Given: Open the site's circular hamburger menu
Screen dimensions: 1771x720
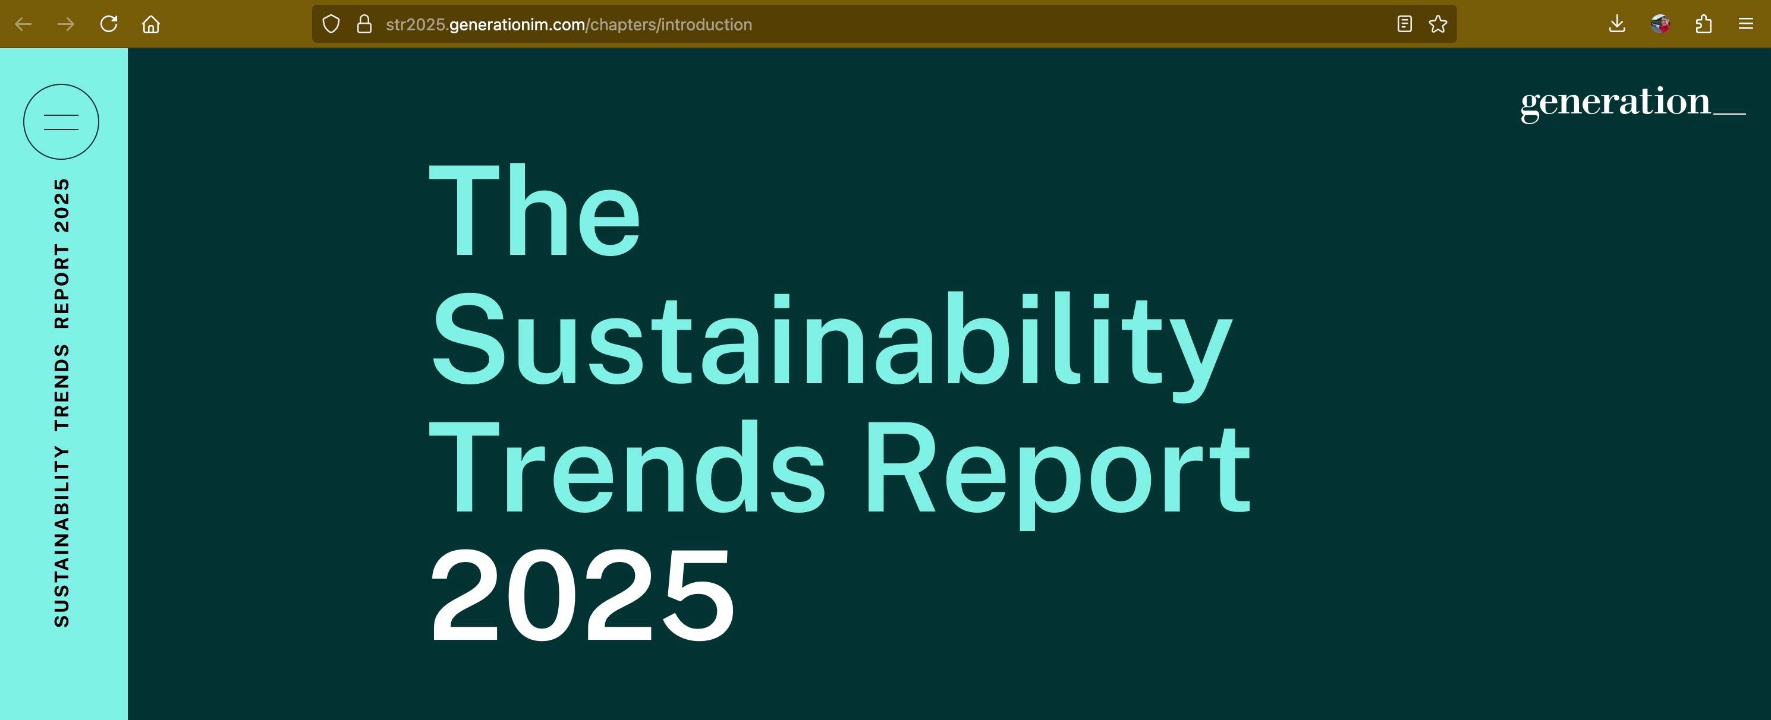Looking at the screenshot, I should tap(61, 122).
